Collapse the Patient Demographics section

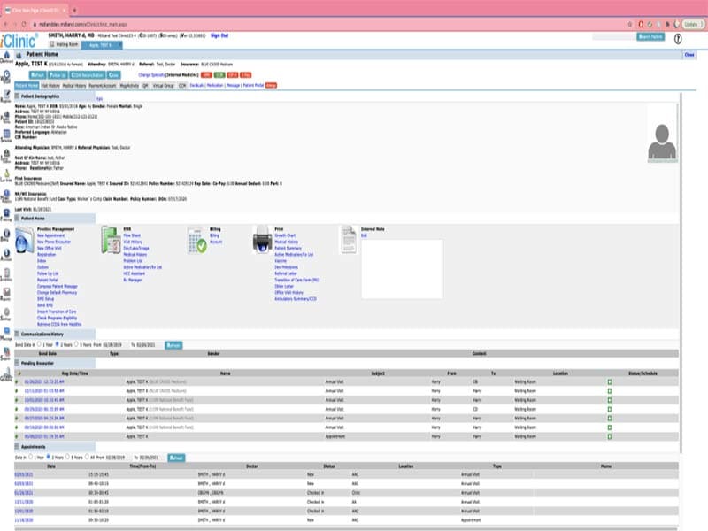(17, 96)
